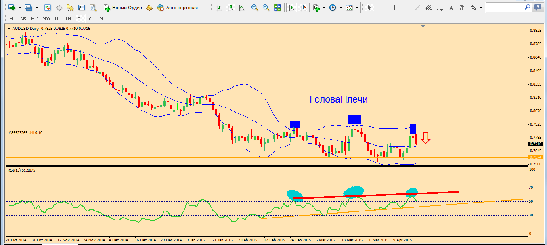547x245 pixels.
Task: Select the Fibonacci Retracement tool
Action: (x=440, y=7)
